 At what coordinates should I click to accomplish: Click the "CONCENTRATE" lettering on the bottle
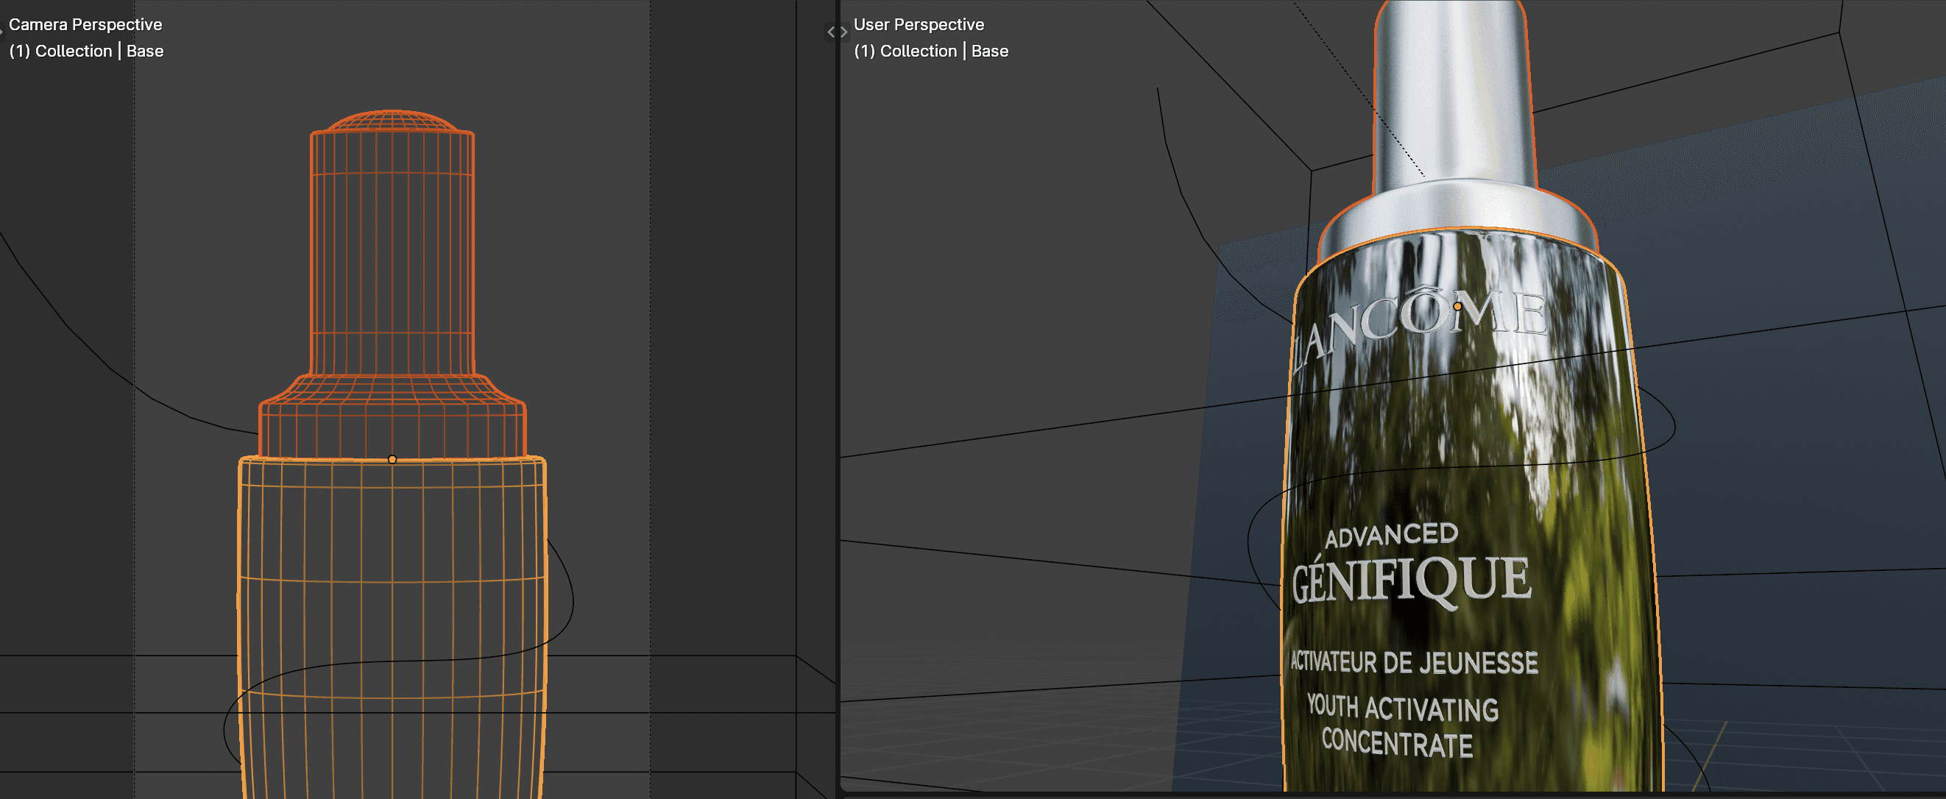(x=1397, y=742)
